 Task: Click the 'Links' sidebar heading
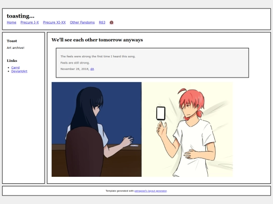coord(12,60)
